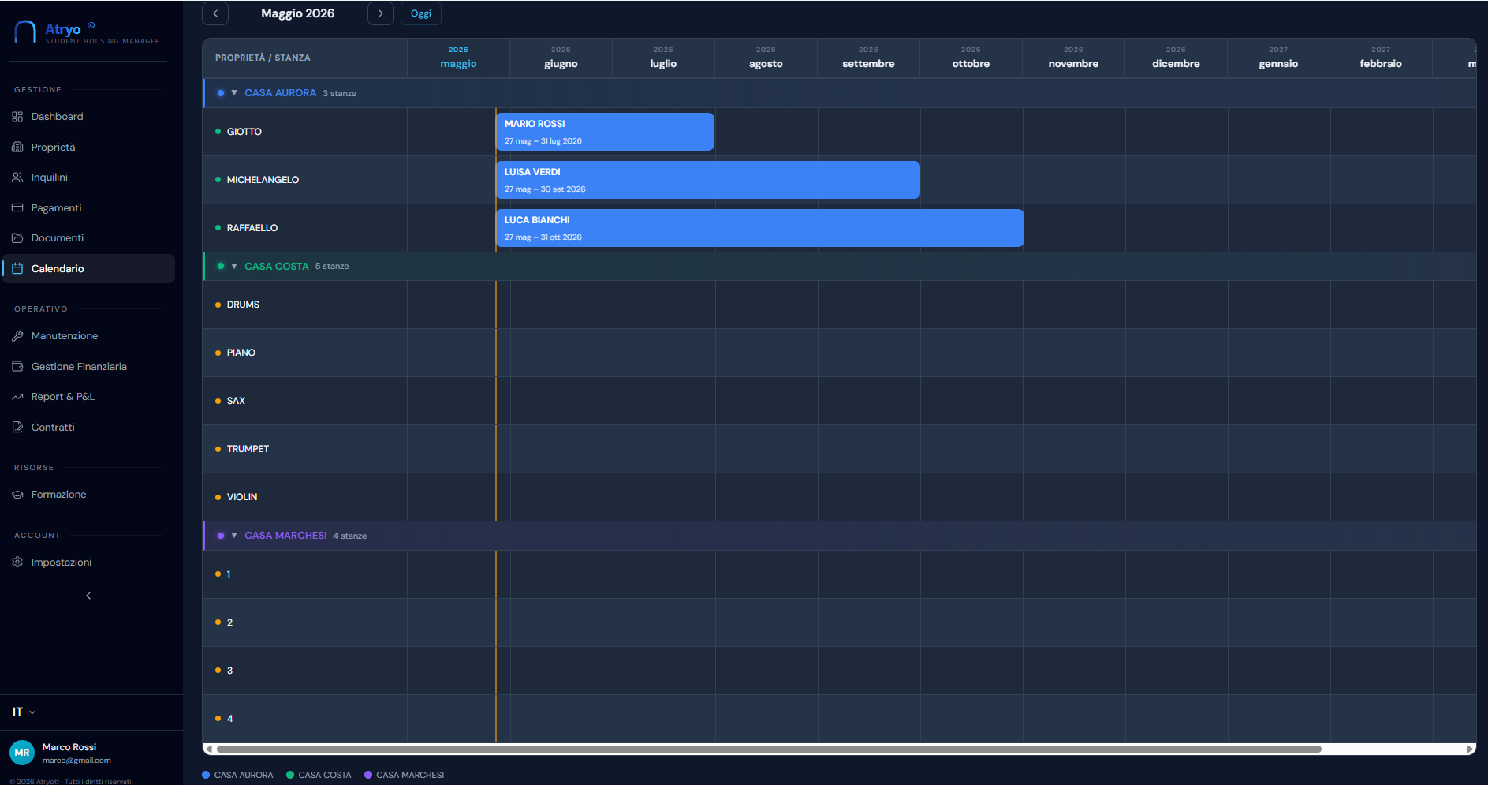Click the Calendario calendar icon
The height and width of the screenshot is (785, 1488).
17,268
